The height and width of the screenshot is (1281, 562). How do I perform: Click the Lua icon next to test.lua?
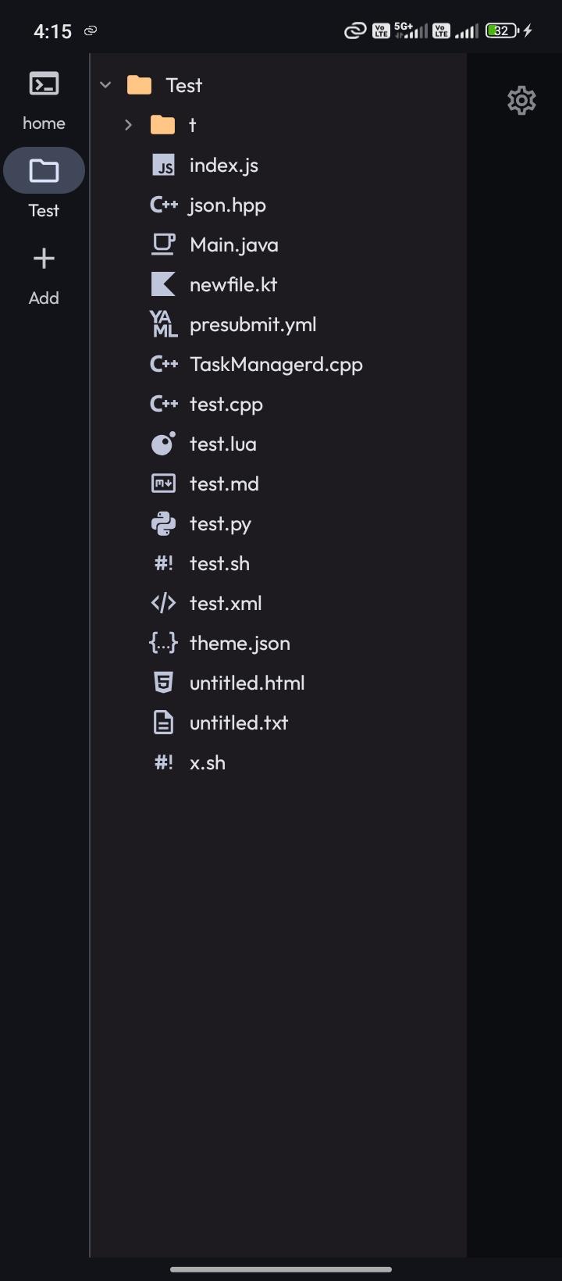163,444
